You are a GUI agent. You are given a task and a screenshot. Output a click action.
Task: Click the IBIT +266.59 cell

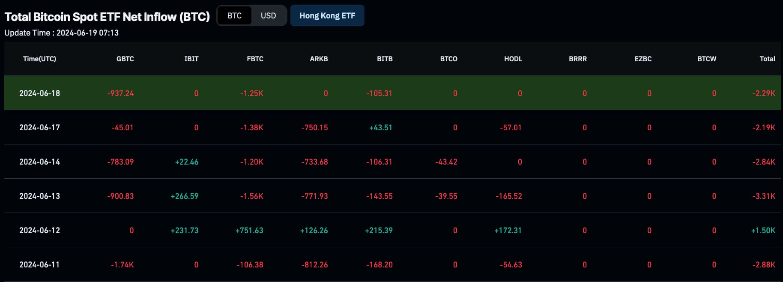185,196
